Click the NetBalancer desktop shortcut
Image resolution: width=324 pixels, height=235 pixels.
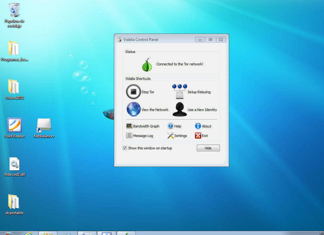44,125
